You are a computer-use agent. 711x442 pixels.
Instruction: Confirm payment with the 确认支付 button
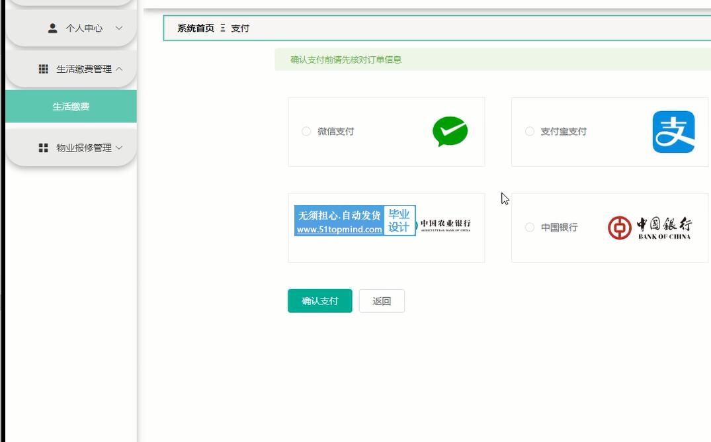(319, 301)
